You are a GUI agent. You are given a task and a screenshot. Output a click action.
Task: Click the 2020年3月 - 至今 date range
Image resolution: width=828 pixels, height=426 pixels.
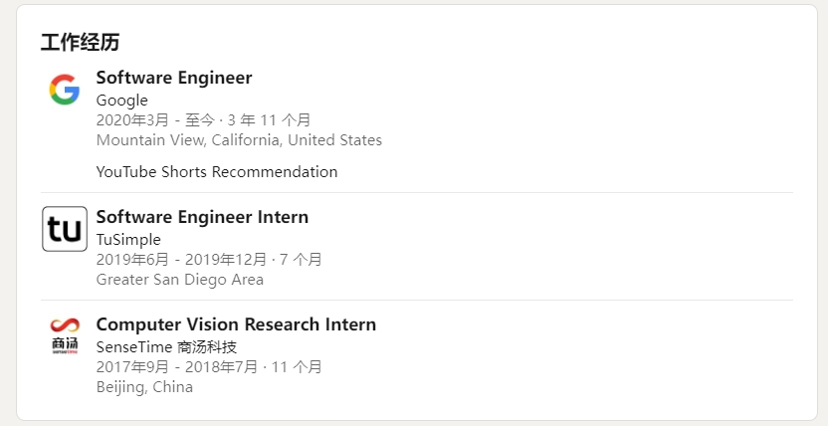154,120
